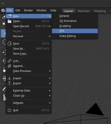Expand the Data Previews submenu

click(28, 71)
